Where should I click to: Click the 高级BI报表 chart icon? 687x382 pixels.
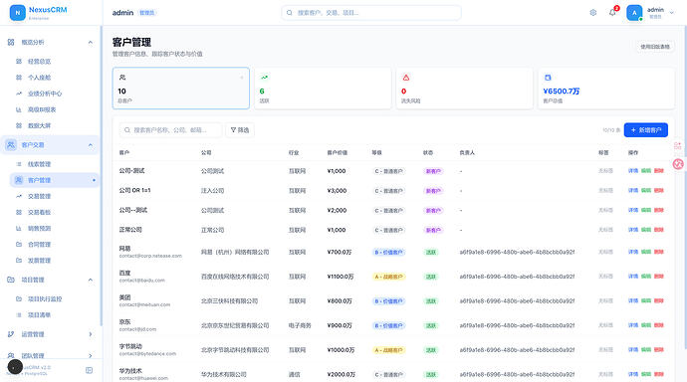(19, 109)
